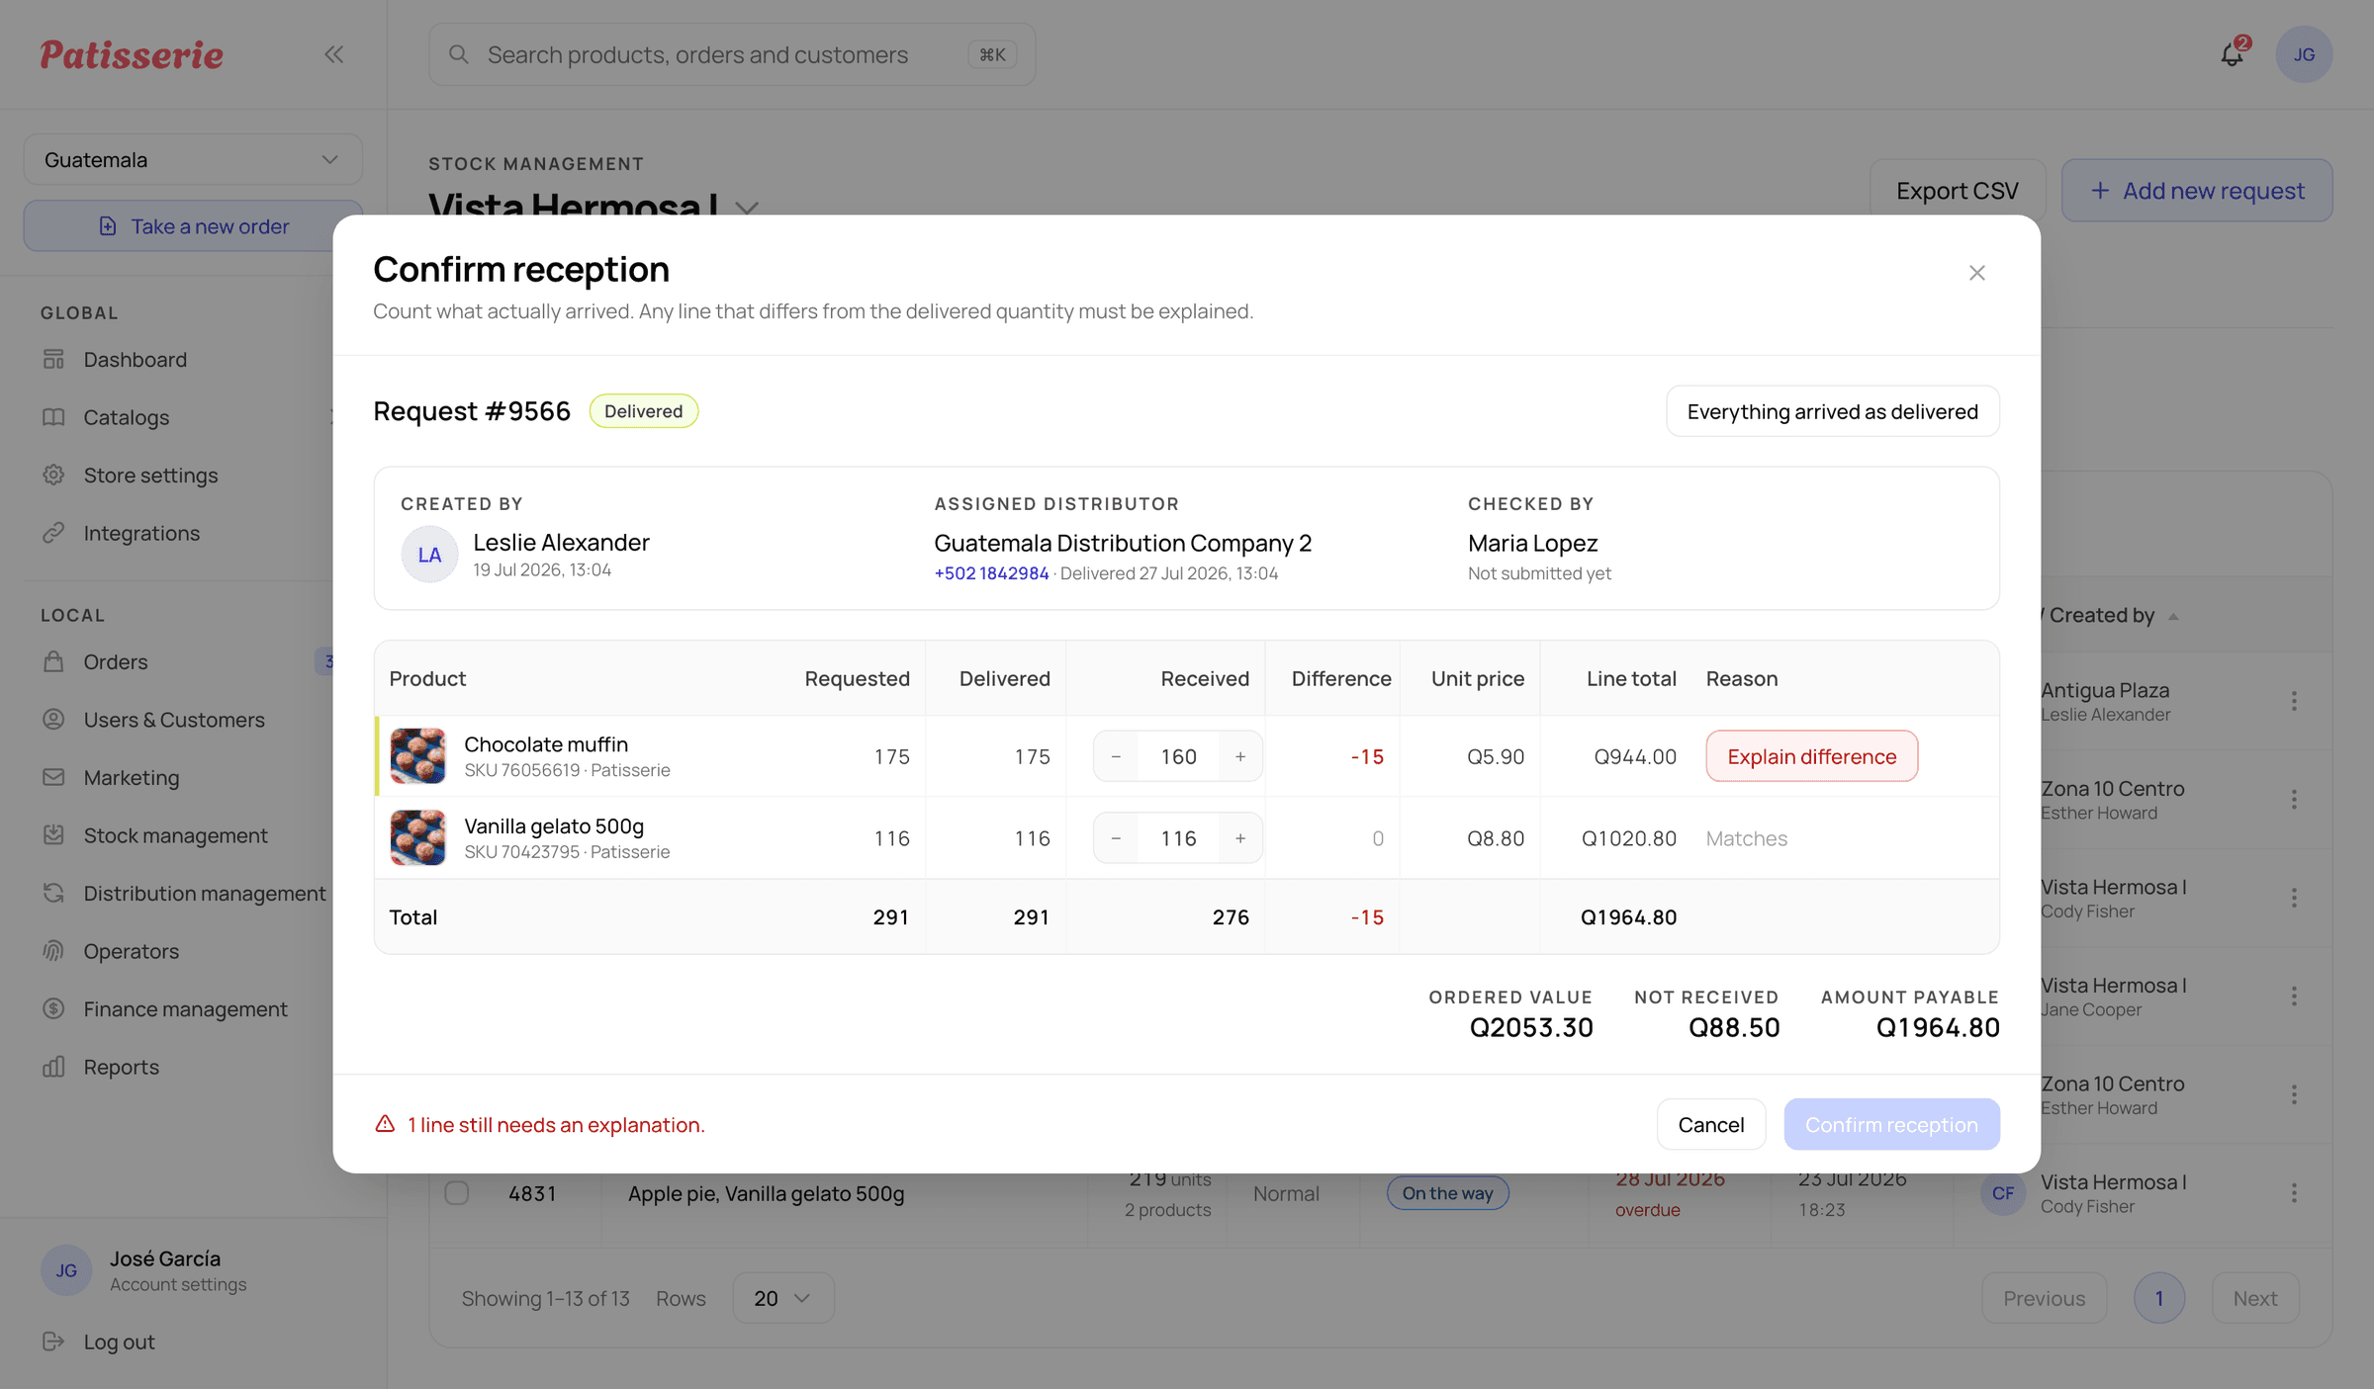Cancel the reception dialog

pos(1710,1124)
